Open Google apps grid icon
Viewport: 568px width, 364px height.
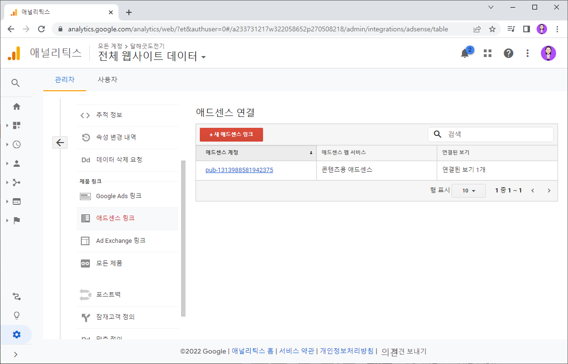click(488, 53)
